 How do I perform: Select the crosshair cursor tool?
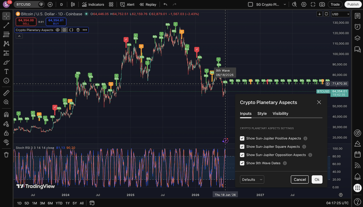pyautogui.click(x=6, y=16)
